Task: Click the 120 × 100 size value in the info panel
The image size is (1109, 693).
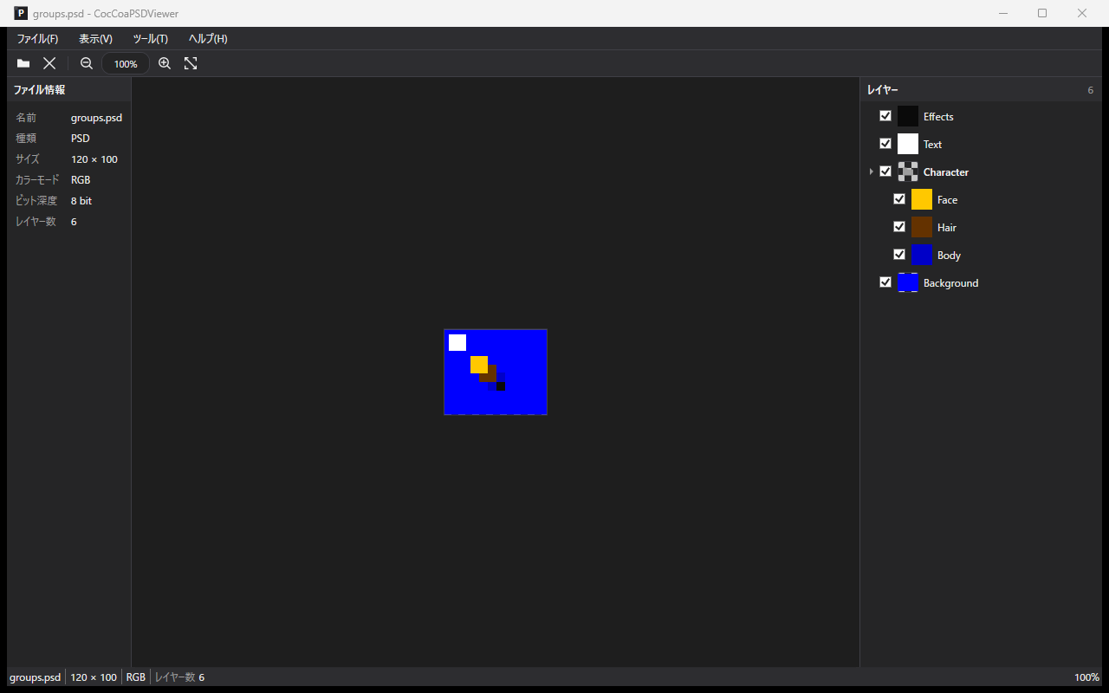Action: [94, 159]
